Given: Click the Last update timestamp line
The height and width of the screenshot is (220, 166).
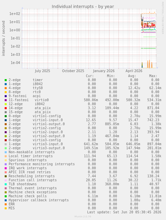Looking at the screenshot, I should [x=124, y=212].
